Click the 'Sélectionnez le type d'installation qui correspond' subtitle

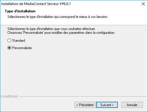point(58,17)
